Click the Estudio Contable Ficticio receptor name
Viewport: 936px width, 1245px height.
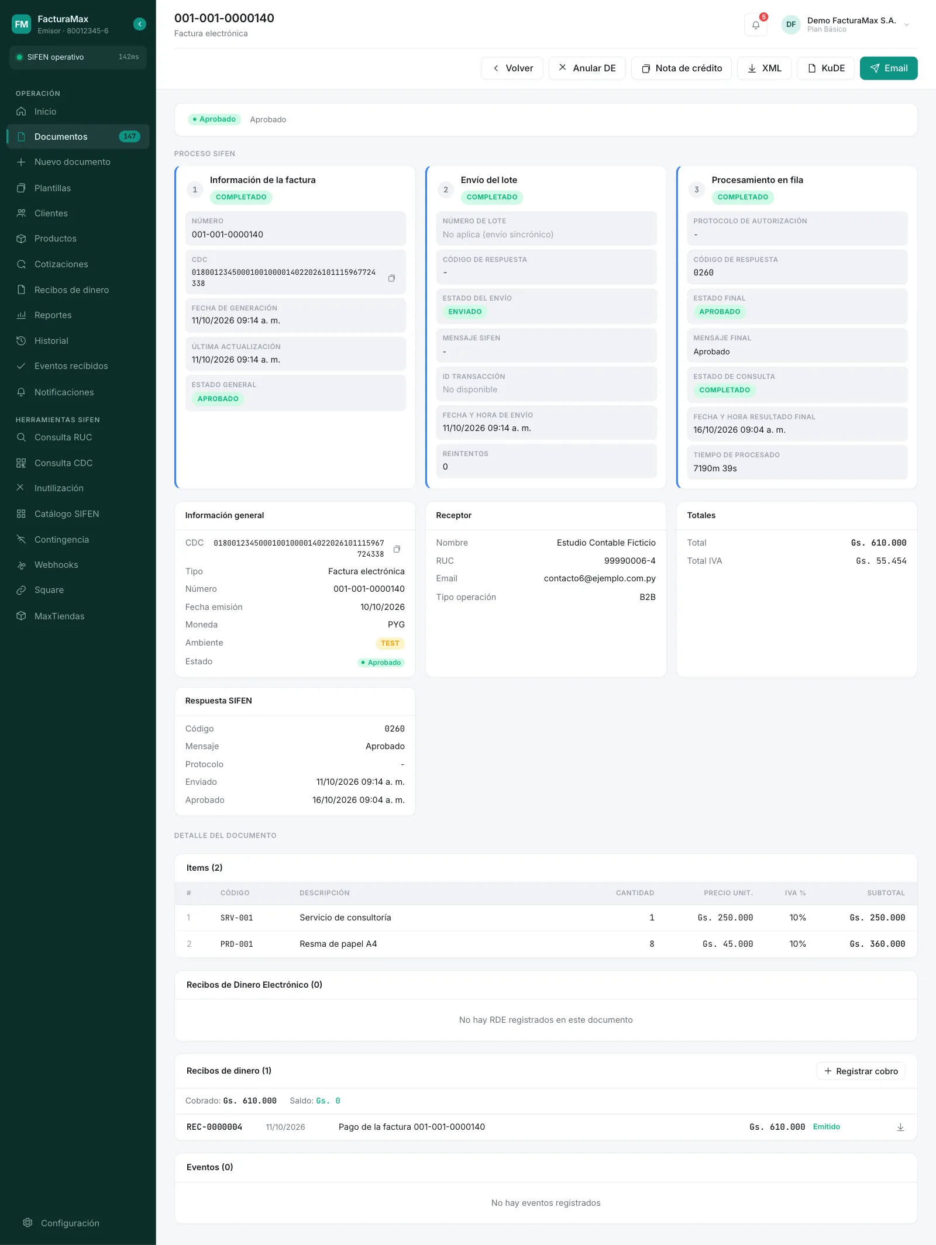pos(606,543)
